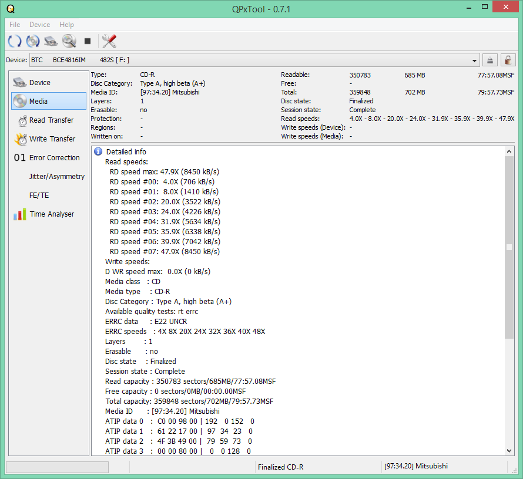Screen dimensions: 523x479
Task: Click the QPxTool Q logo in title bar
Action: 11,9
